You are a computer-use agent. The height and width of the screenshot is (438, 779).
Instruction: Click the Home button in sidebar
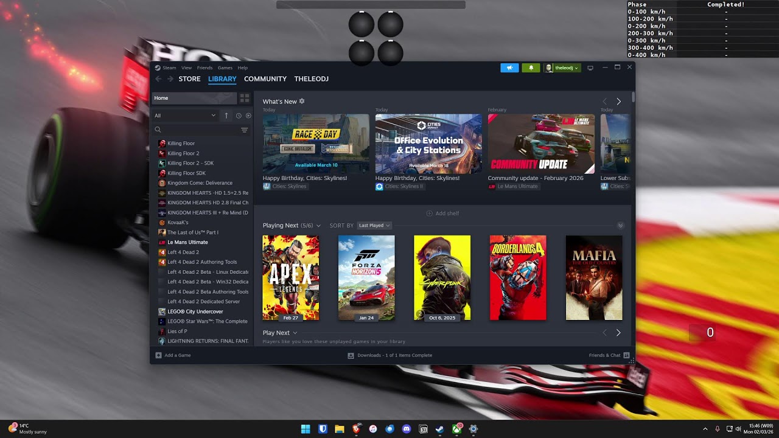tap(194, 98)
